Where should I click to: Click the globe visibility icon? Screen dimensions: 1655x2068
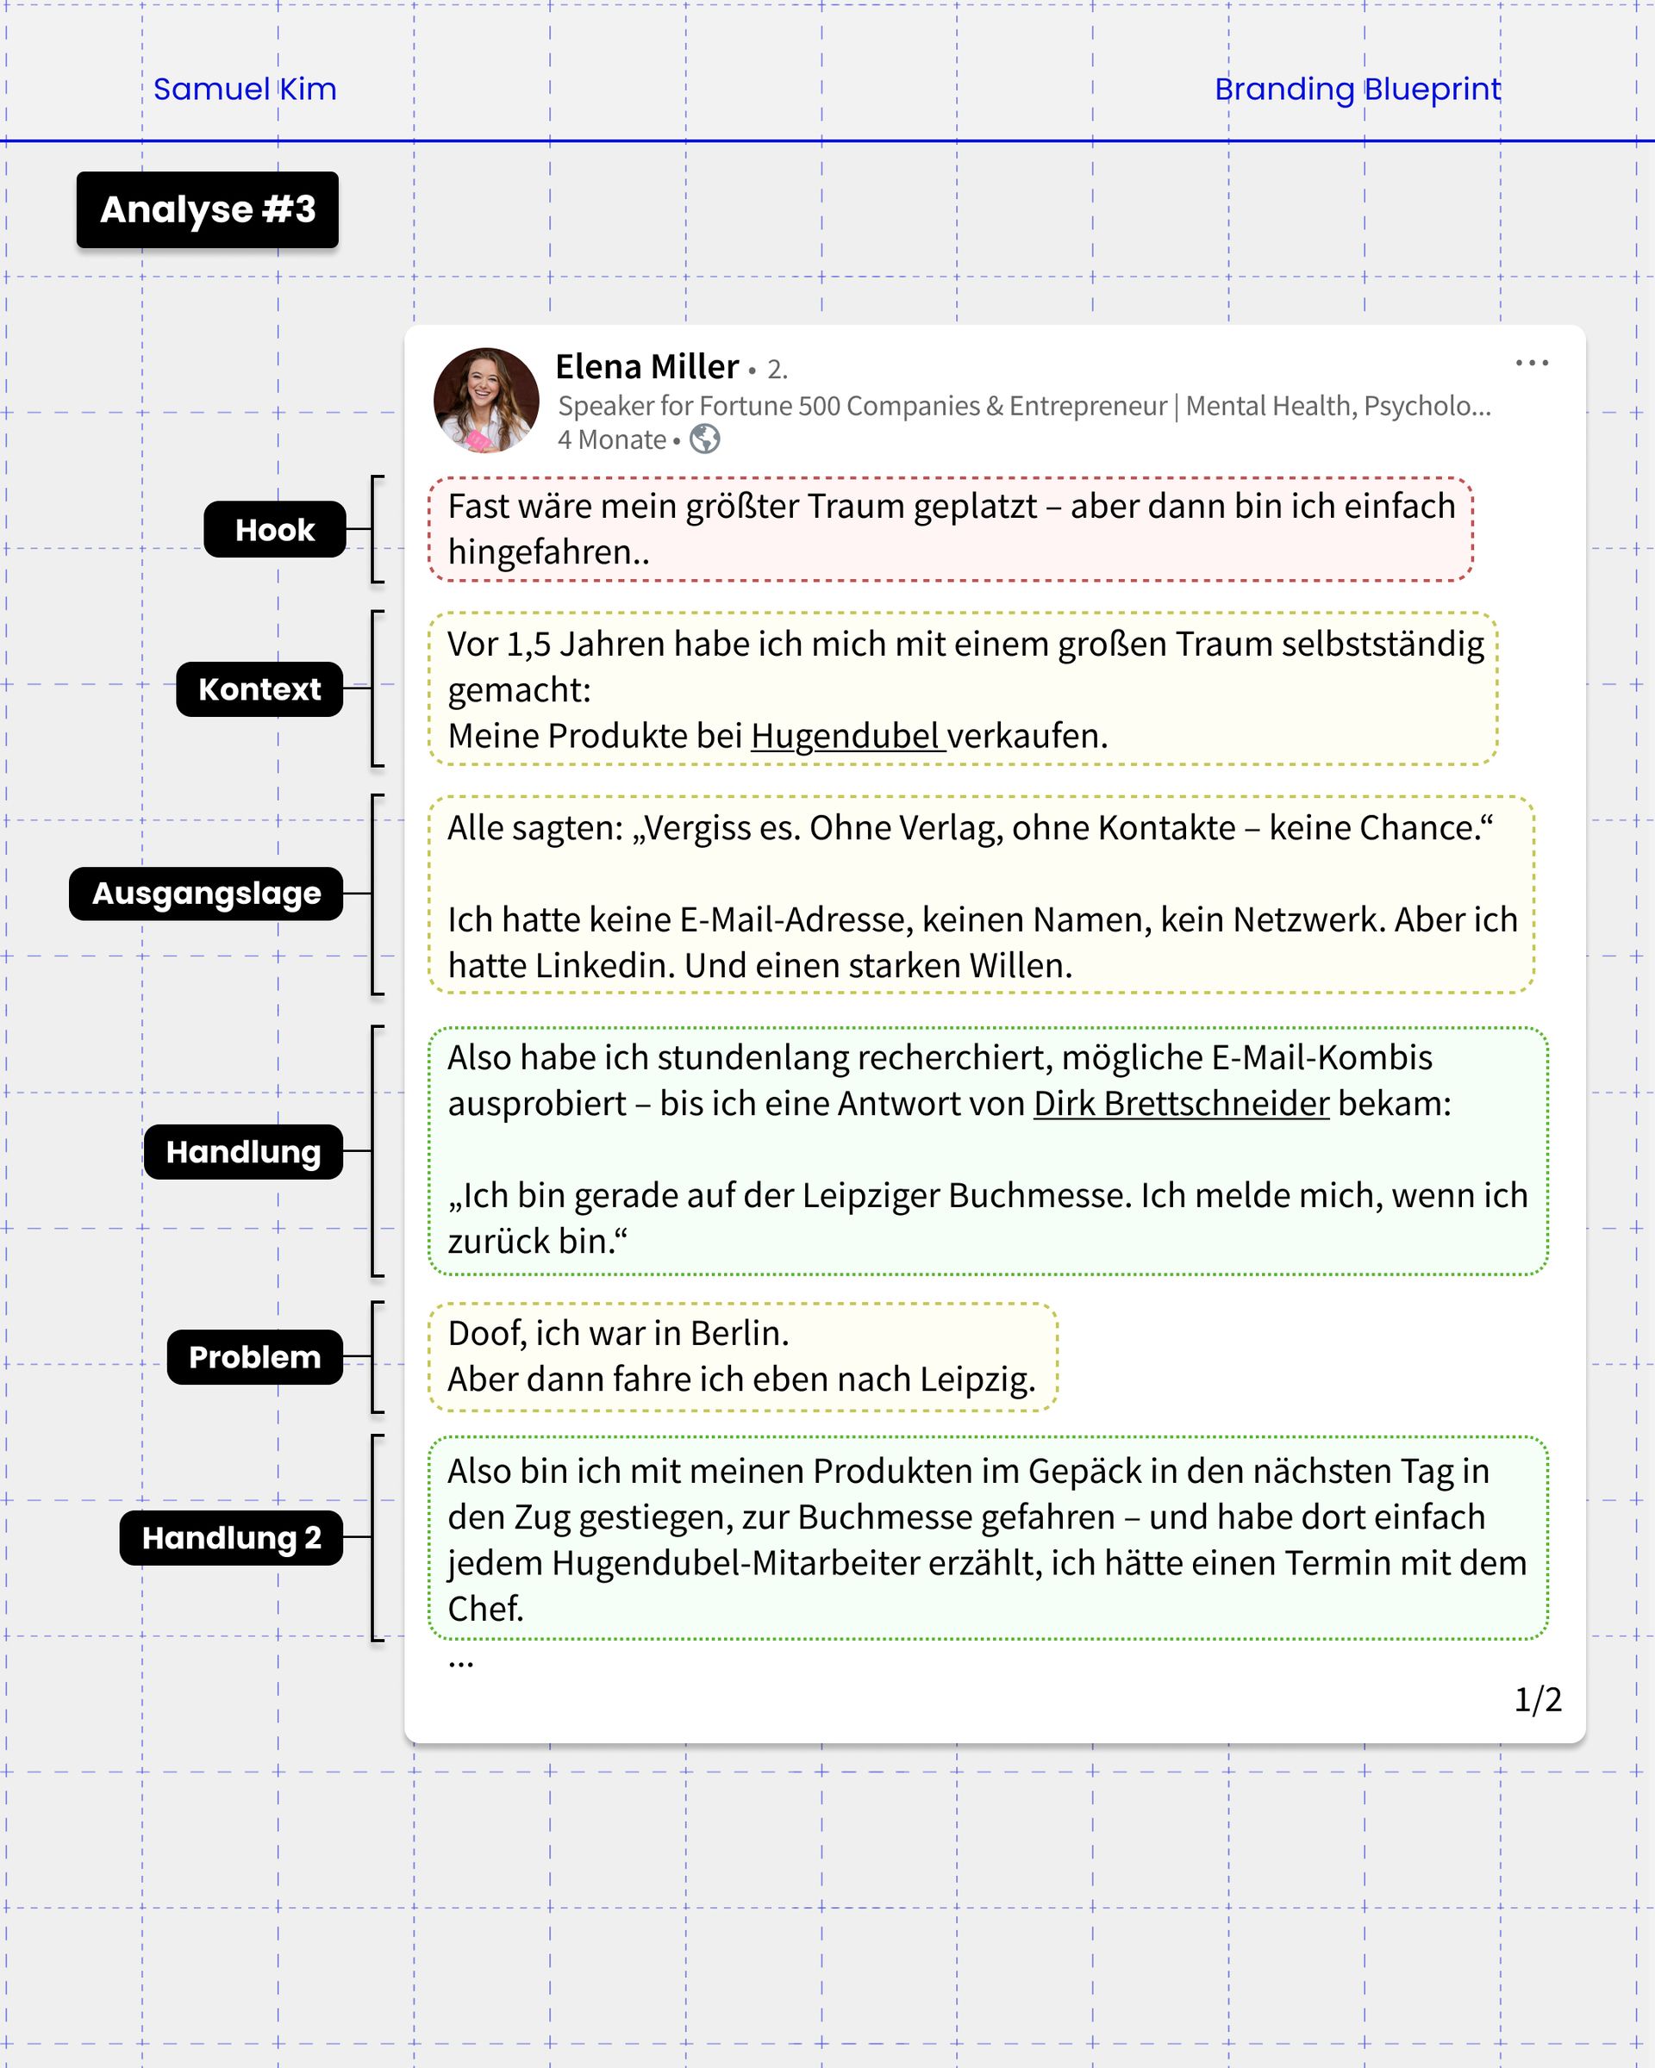tap(705, 439)
